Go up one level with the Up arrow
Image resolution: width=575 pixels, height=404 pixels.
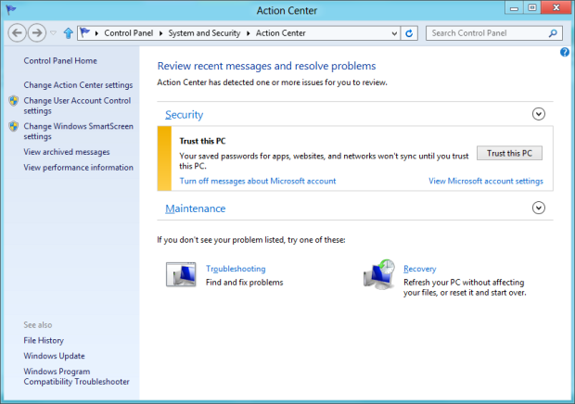tap(69, 33)
